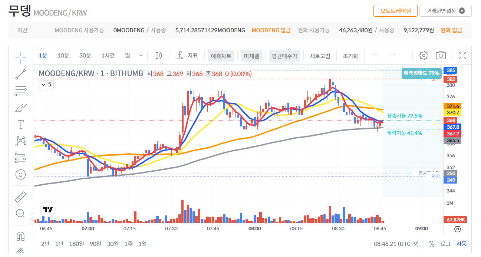Select the 30분 interval

[x=85, y=56]
